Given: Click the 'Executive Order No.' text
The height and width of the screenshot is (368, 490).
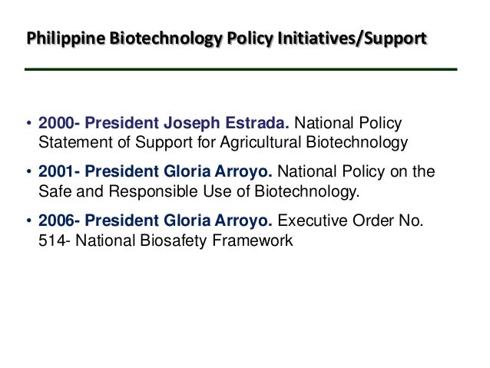Looking at the screenshot, I should coord(351,222).
